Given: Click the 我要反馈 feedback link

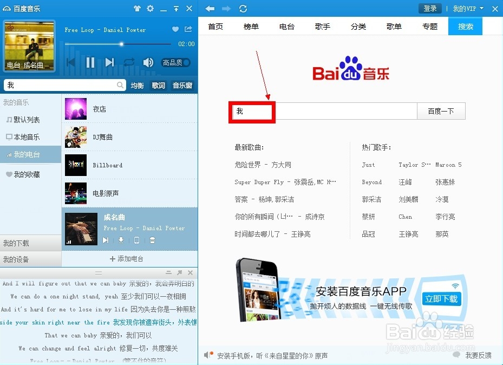Looking at the screenshot, I should click(478, 355).
